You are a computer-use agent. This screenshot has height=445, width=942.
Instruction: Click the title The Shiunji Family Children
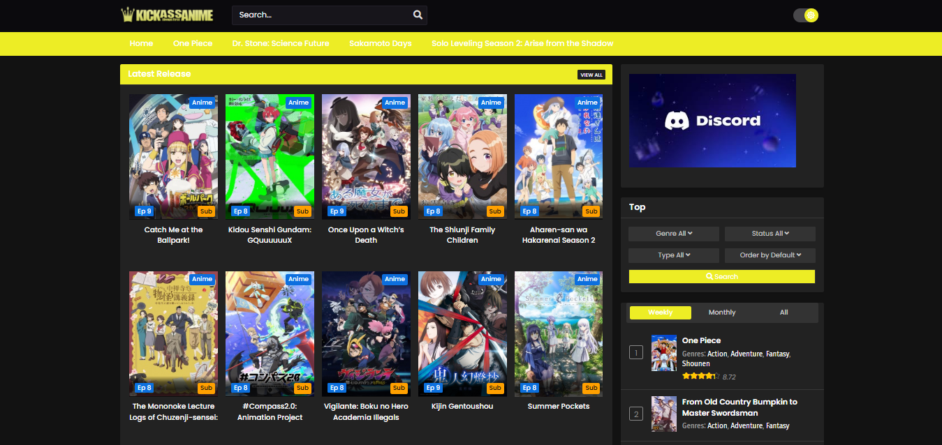coord(462,235)
